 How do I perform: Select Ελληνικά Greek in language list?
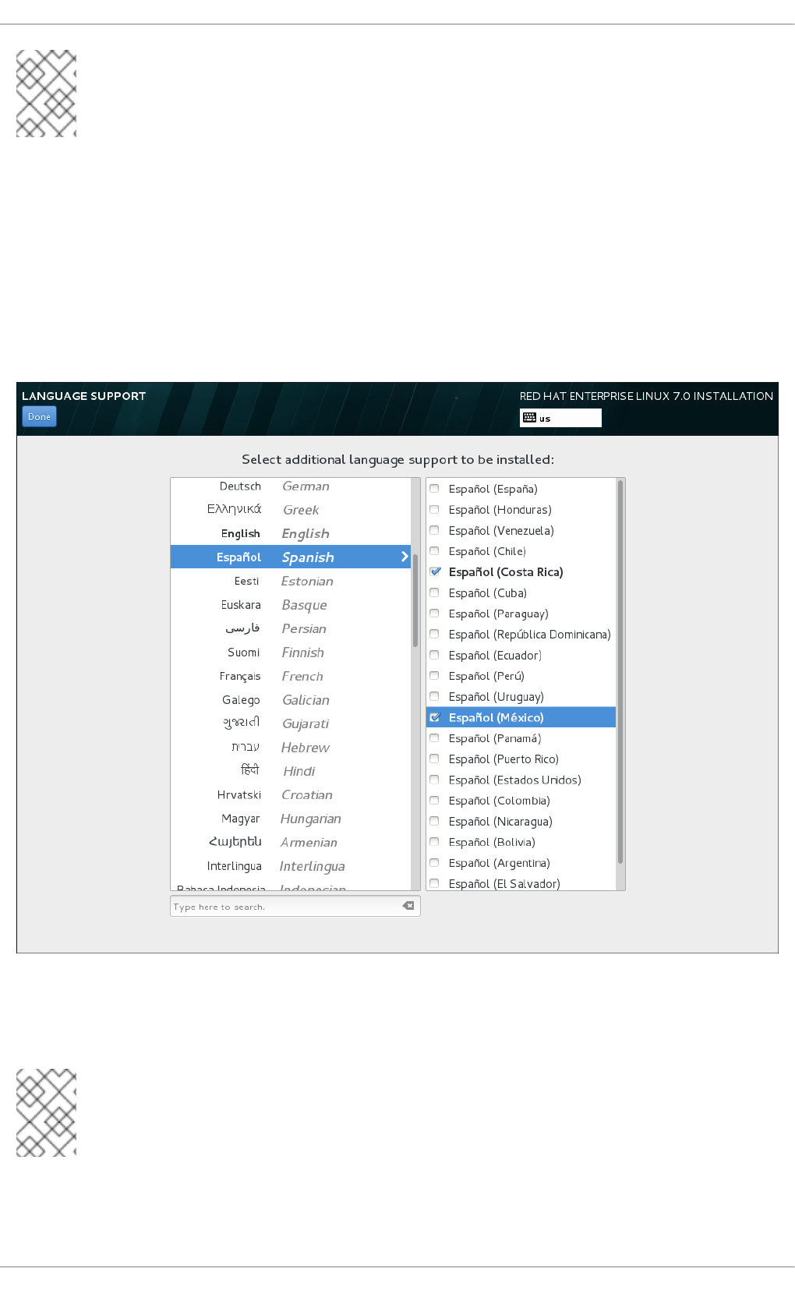[x=291, y=509]
